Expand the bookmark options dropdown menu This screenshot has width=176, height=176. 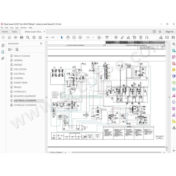coord(11,50)
